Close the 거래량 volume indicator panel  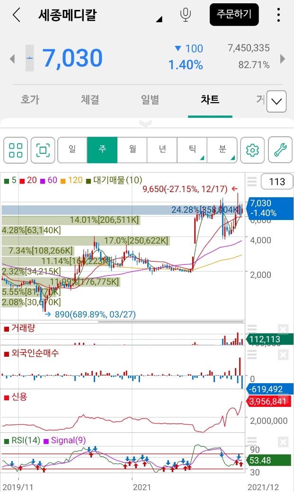click(x=283, y=329)
